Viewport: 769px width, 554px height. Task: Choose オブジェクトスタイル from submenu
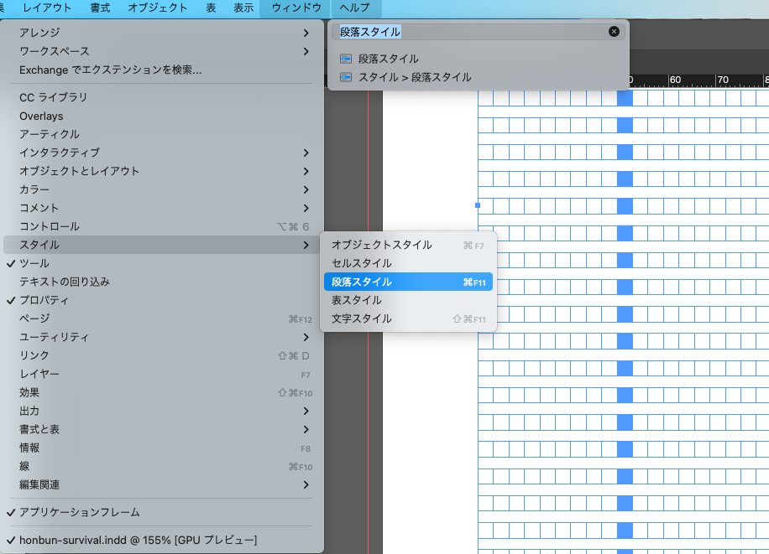408,245
